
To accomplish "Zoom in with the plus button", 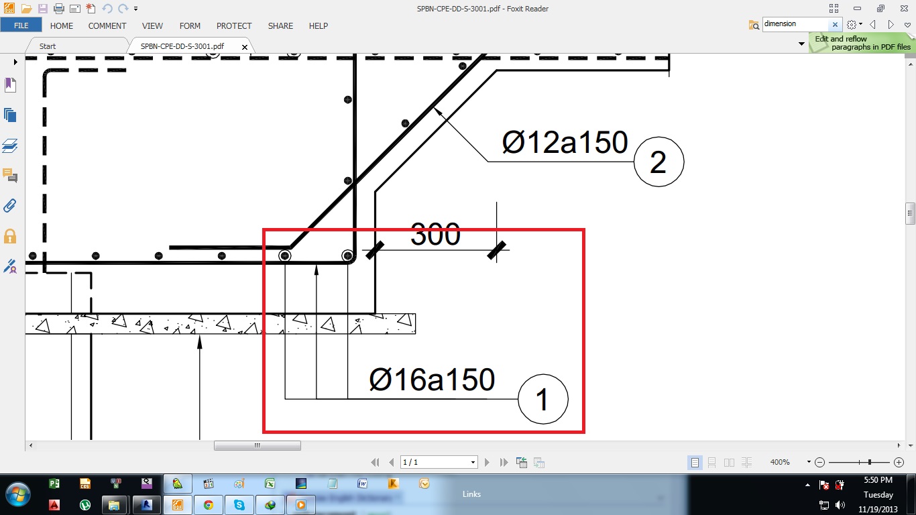I will click(899, 462).
